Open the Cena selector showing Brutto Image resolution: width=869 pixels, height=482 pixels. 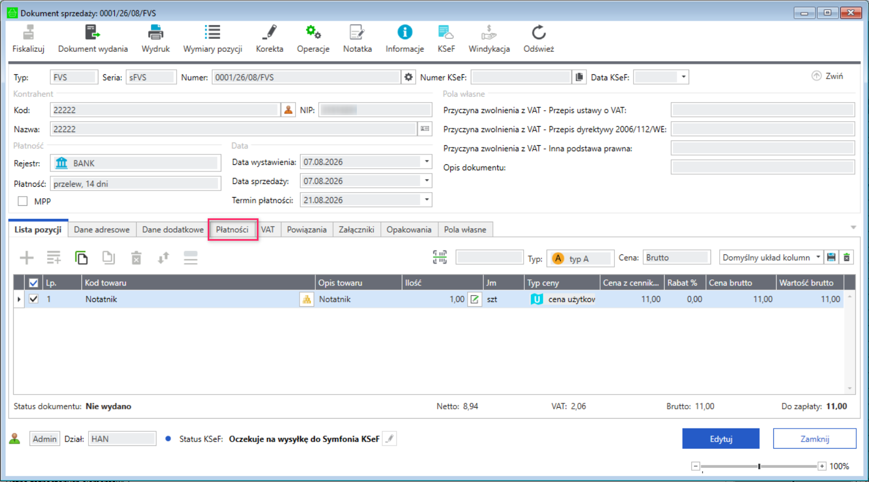677,258
